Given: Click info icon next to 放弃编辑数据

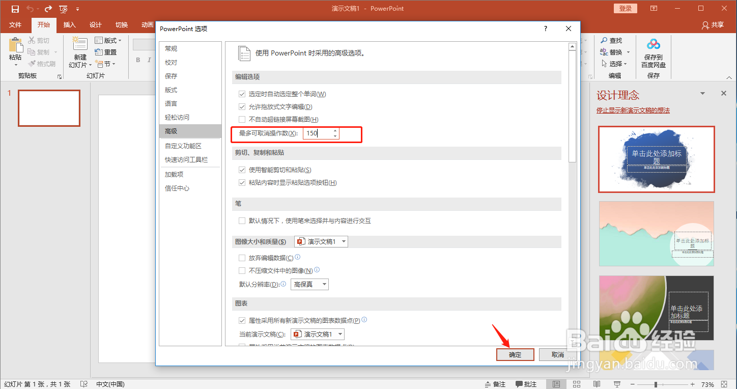Looking at the screenshot, I should click(x=298, y=257).
